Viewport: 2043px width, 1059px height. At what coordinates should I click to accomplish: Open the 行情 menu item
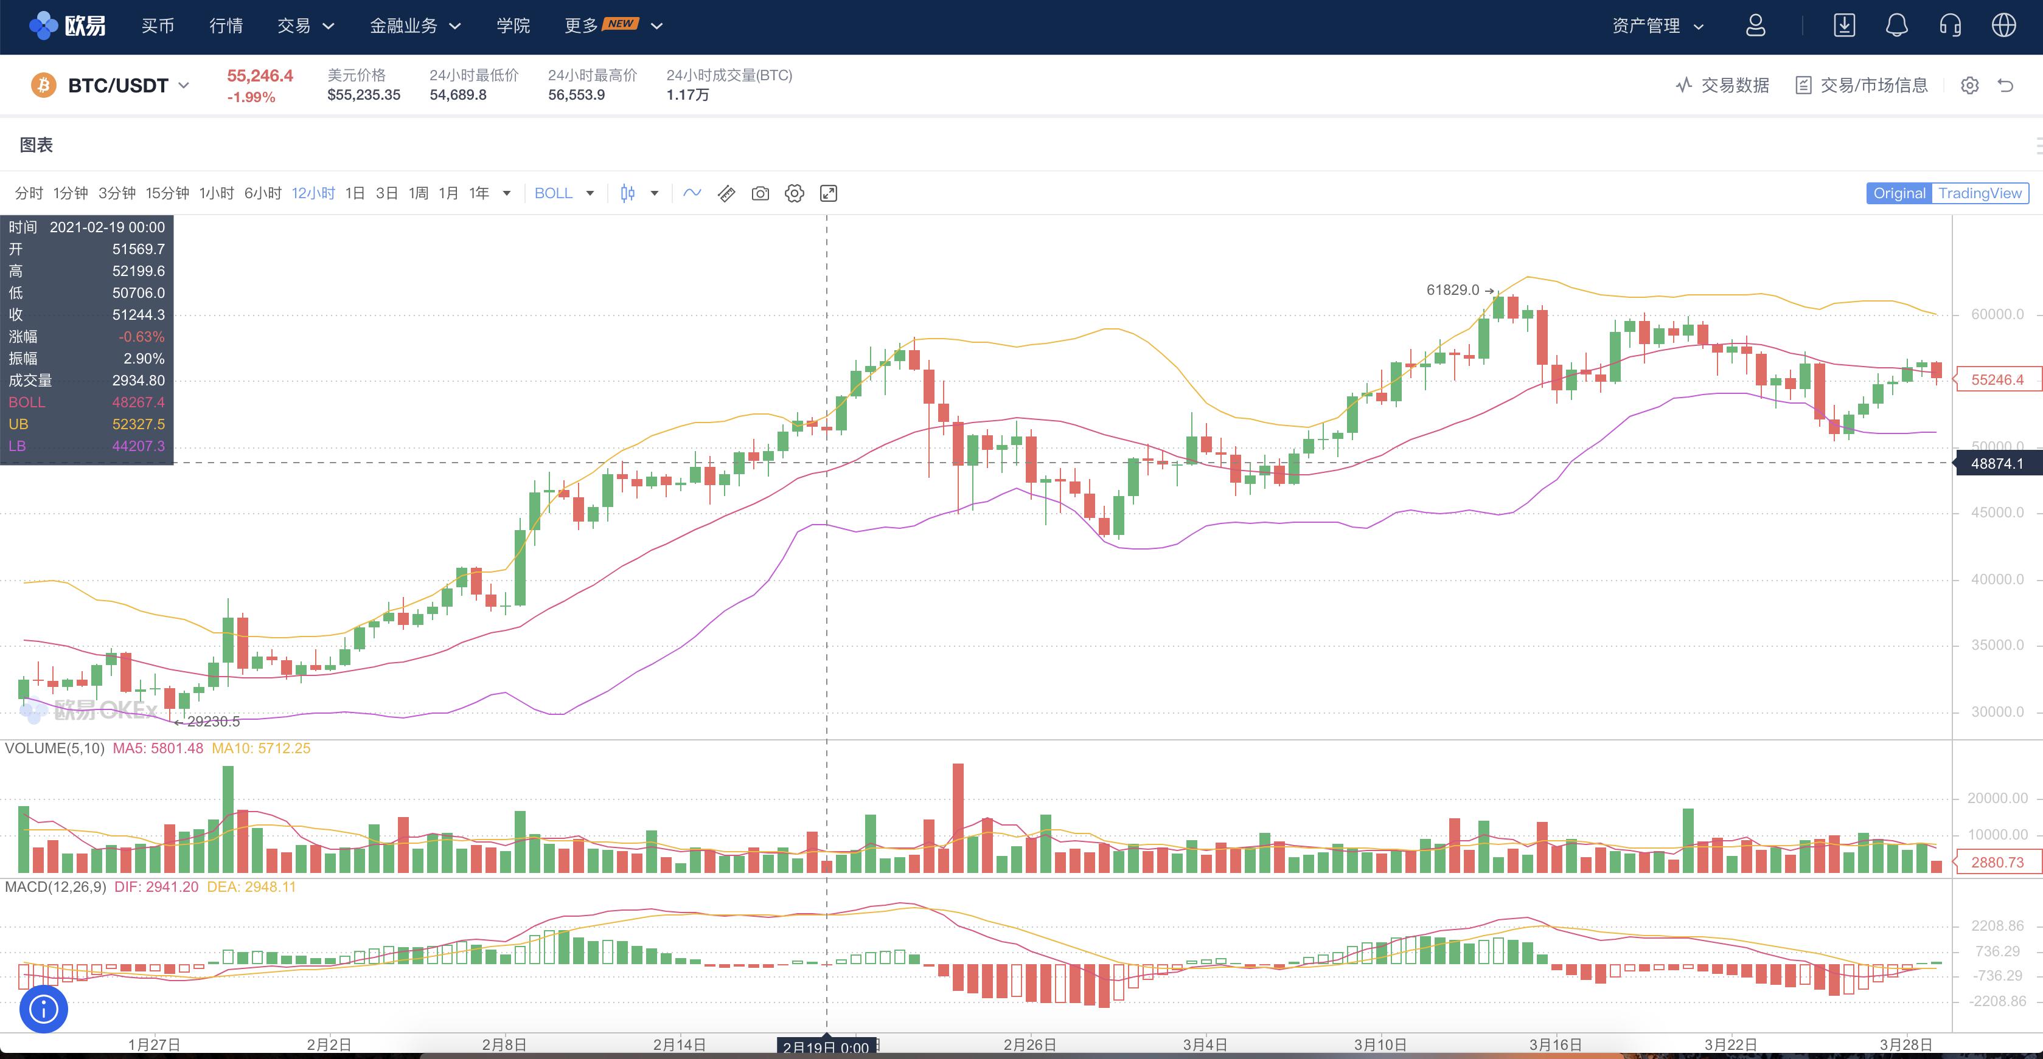226,26
